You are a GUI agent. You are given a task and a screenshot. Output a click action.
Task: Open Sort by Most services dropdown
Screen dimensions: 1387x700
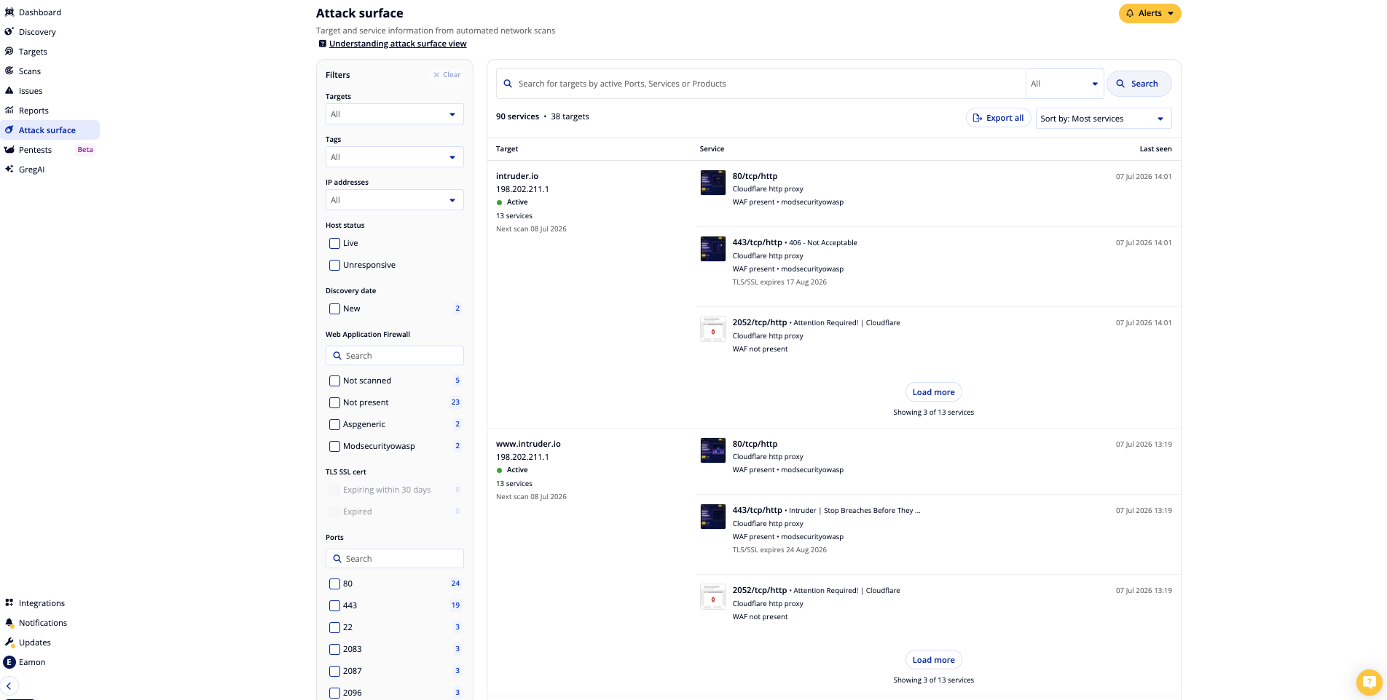tap(1103, 119)
